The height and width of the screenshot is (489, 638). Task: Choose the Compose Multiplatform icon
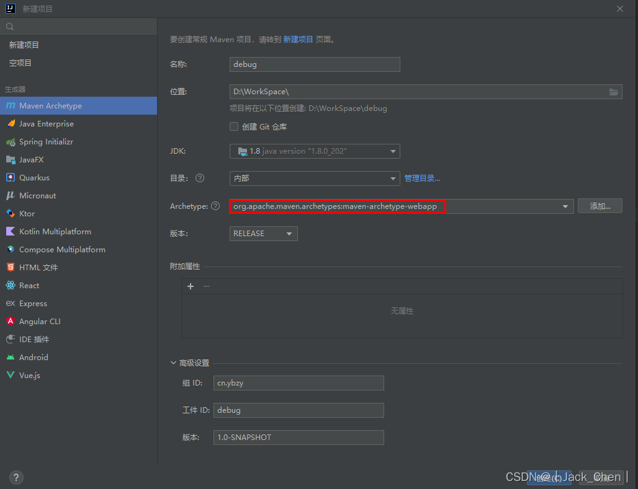point(11,249)
